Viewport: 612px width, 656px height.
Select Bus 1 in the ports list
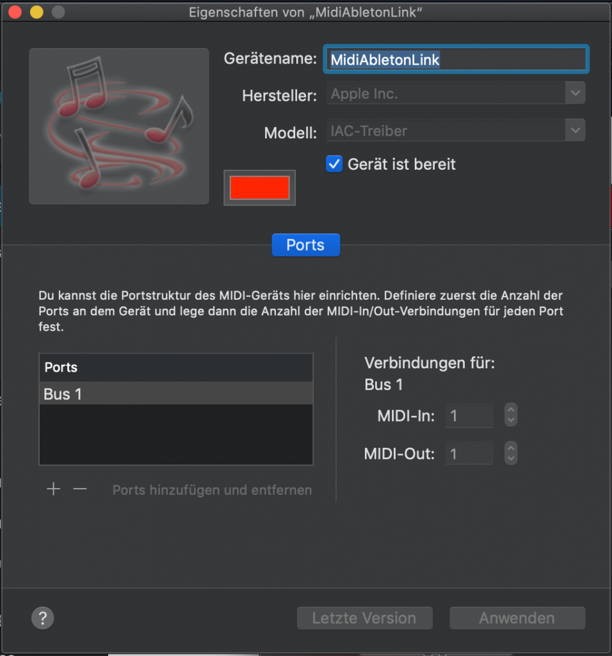(176, 393)
